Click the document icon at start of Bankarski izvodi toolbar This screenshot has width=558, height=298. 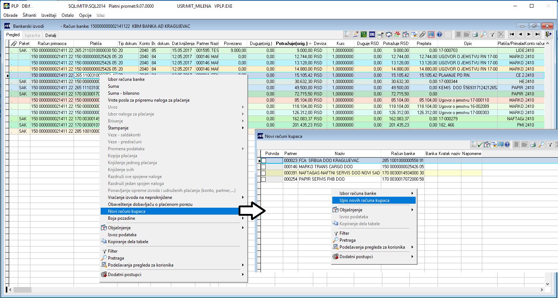click(x=347, y=34)
